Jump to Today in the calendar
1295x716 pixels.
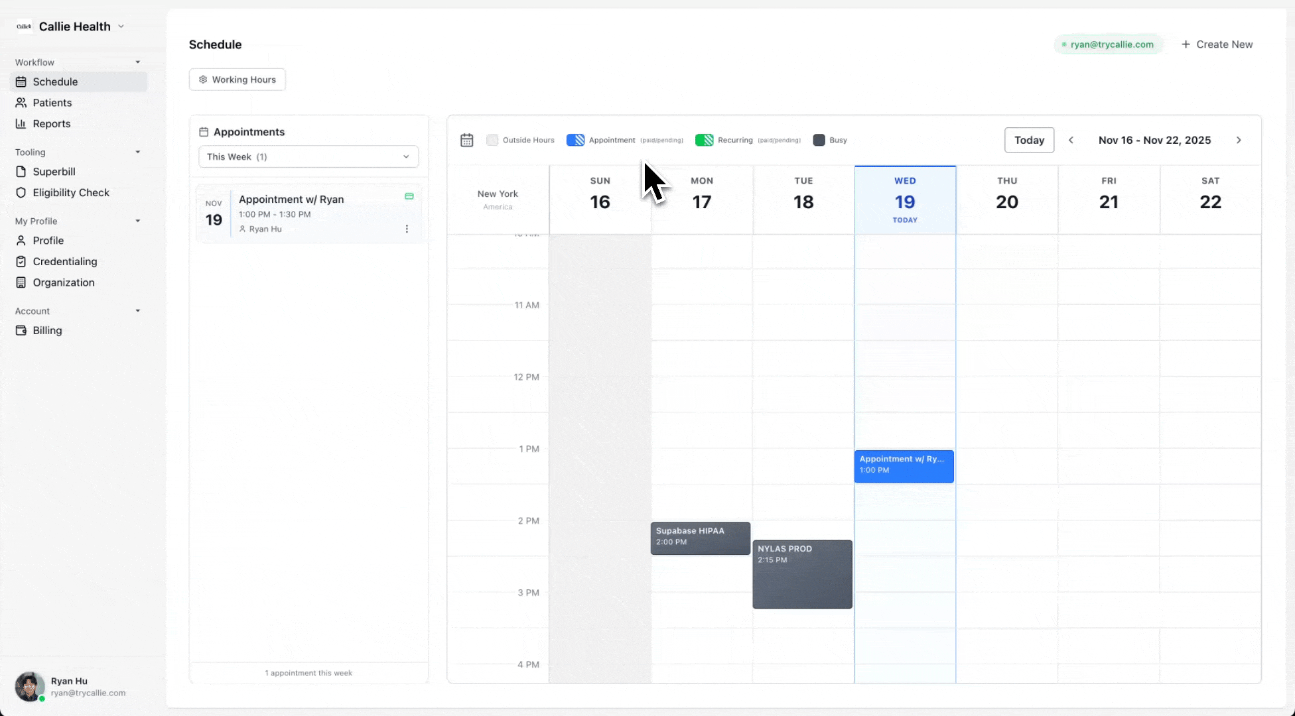tap(1029, 140)
